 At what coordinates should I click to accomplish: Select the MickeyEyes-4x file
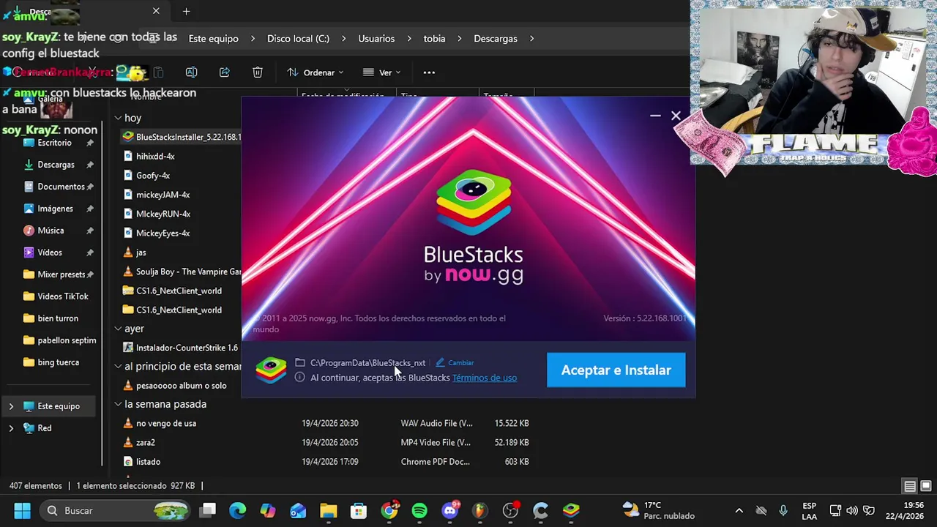point(163,233)
